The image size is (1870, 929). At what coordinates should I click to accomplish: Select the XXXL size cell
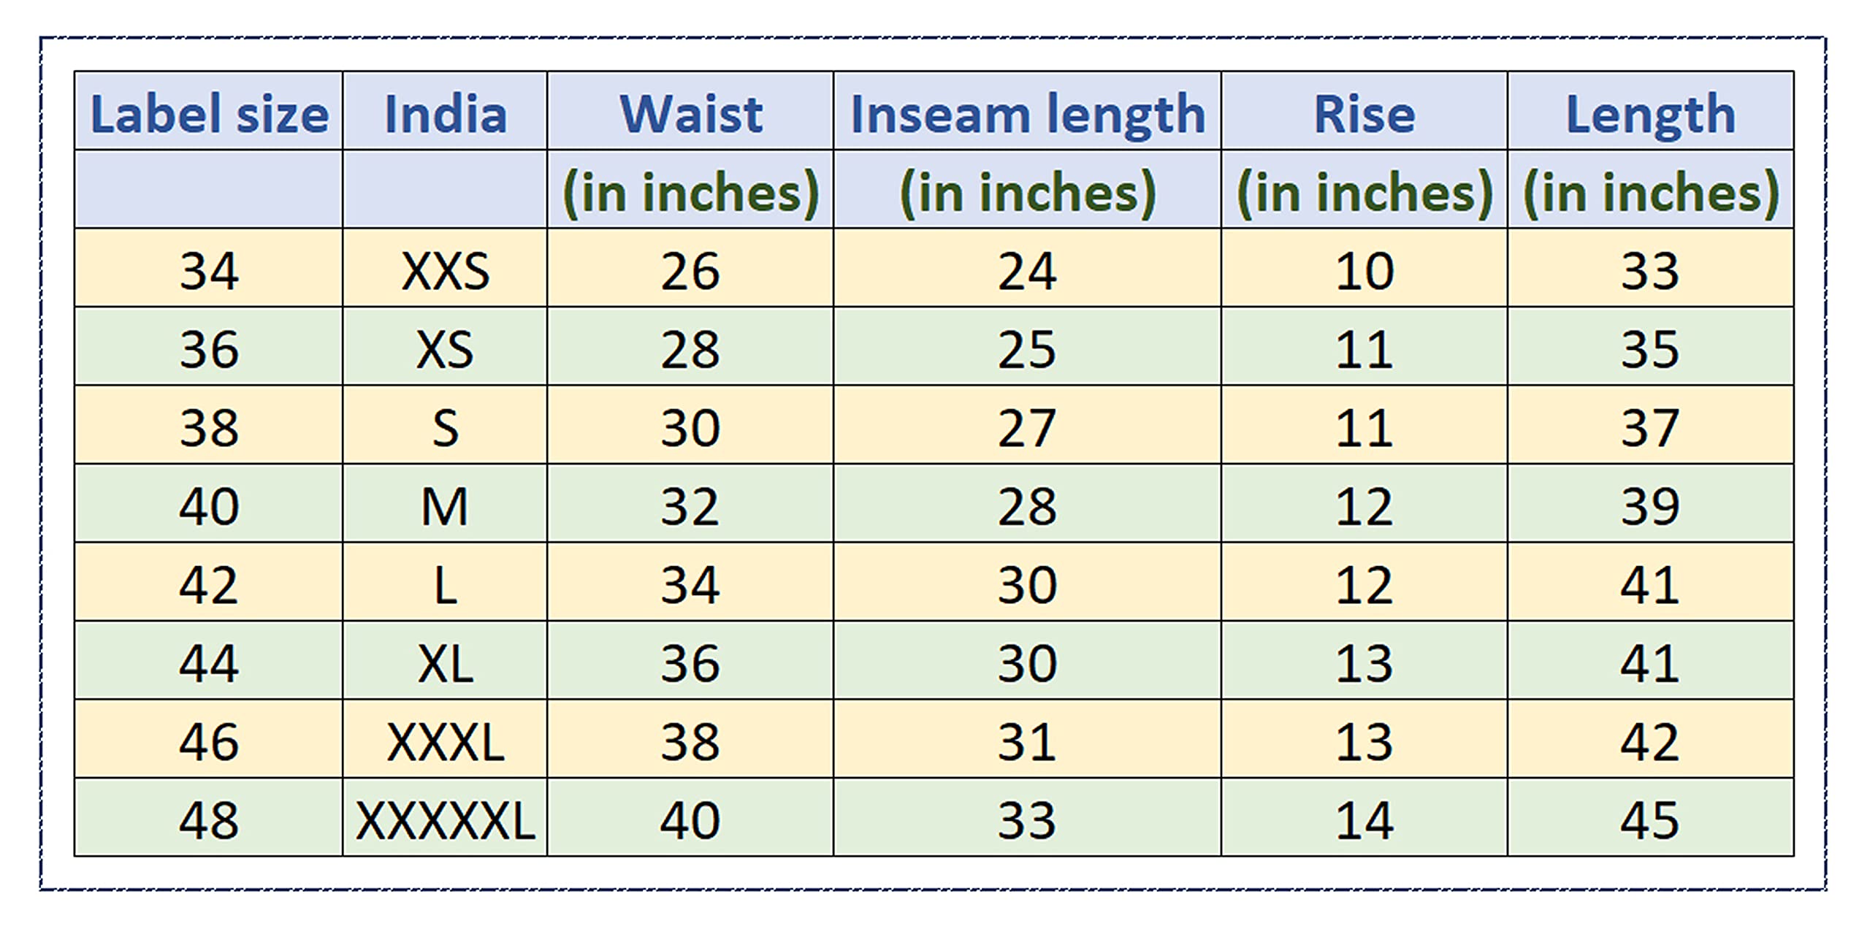tap(445, 741)
